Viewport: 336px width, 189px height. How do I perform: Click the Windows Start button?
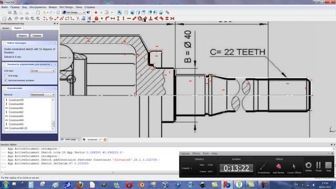coord(5,185)
